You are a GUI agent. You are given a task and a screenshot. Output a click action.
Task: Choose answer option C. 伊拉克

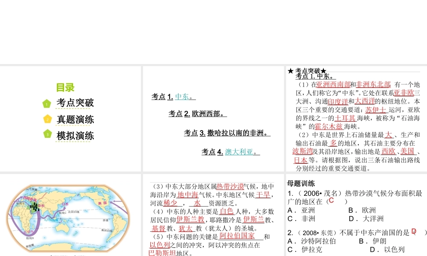coord(305,250)
